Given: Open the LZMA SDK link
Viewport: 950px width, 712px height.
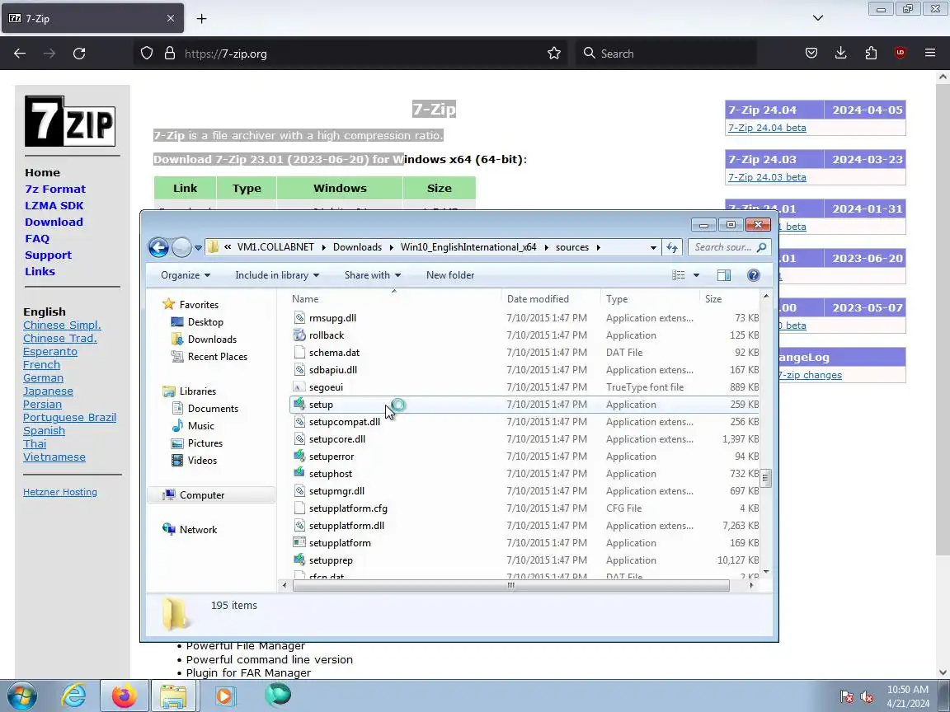Looking at the screenshot, I should click(x=54, y=206).
